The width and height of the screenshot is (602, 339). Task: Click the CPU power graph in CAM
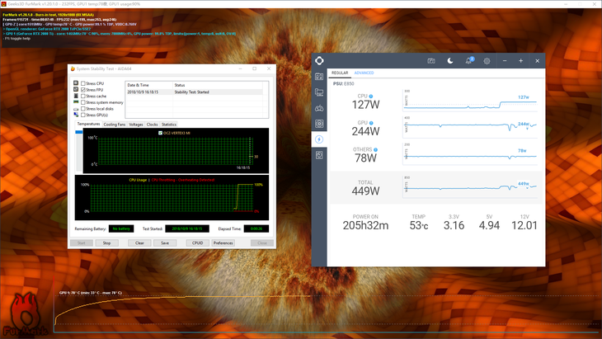coord(470,101)
